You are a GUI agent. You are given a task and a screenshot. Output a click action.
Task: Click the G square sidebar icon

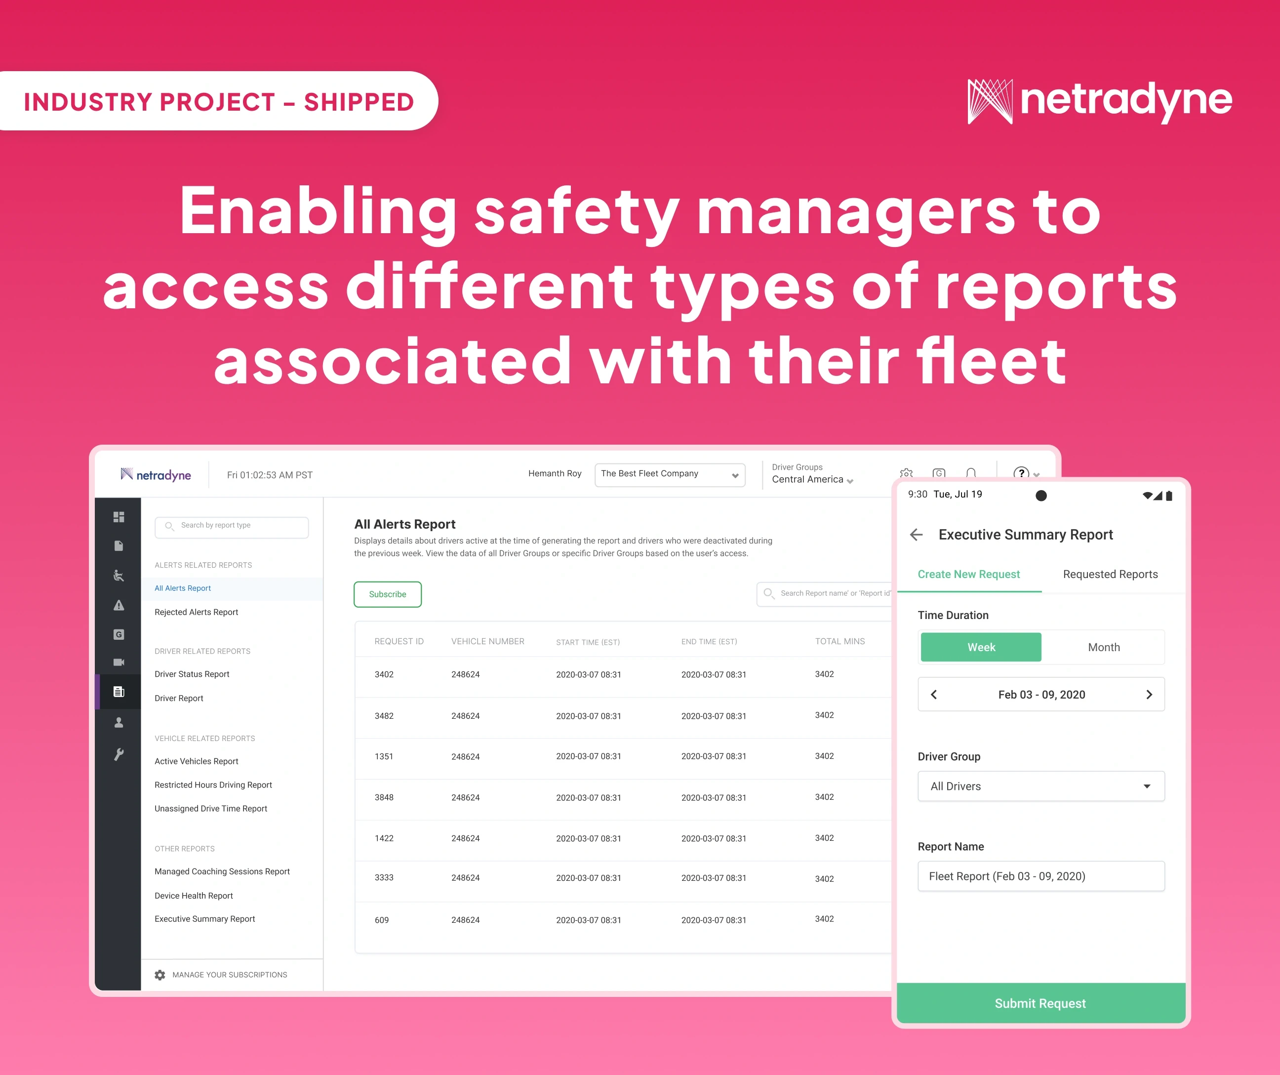pyautogui.click(x=119, y=634)
